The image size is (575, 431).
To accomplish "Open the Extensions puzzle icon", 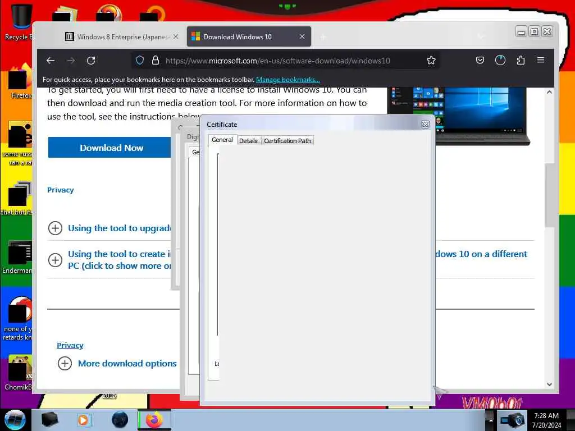I will (521, 60).
